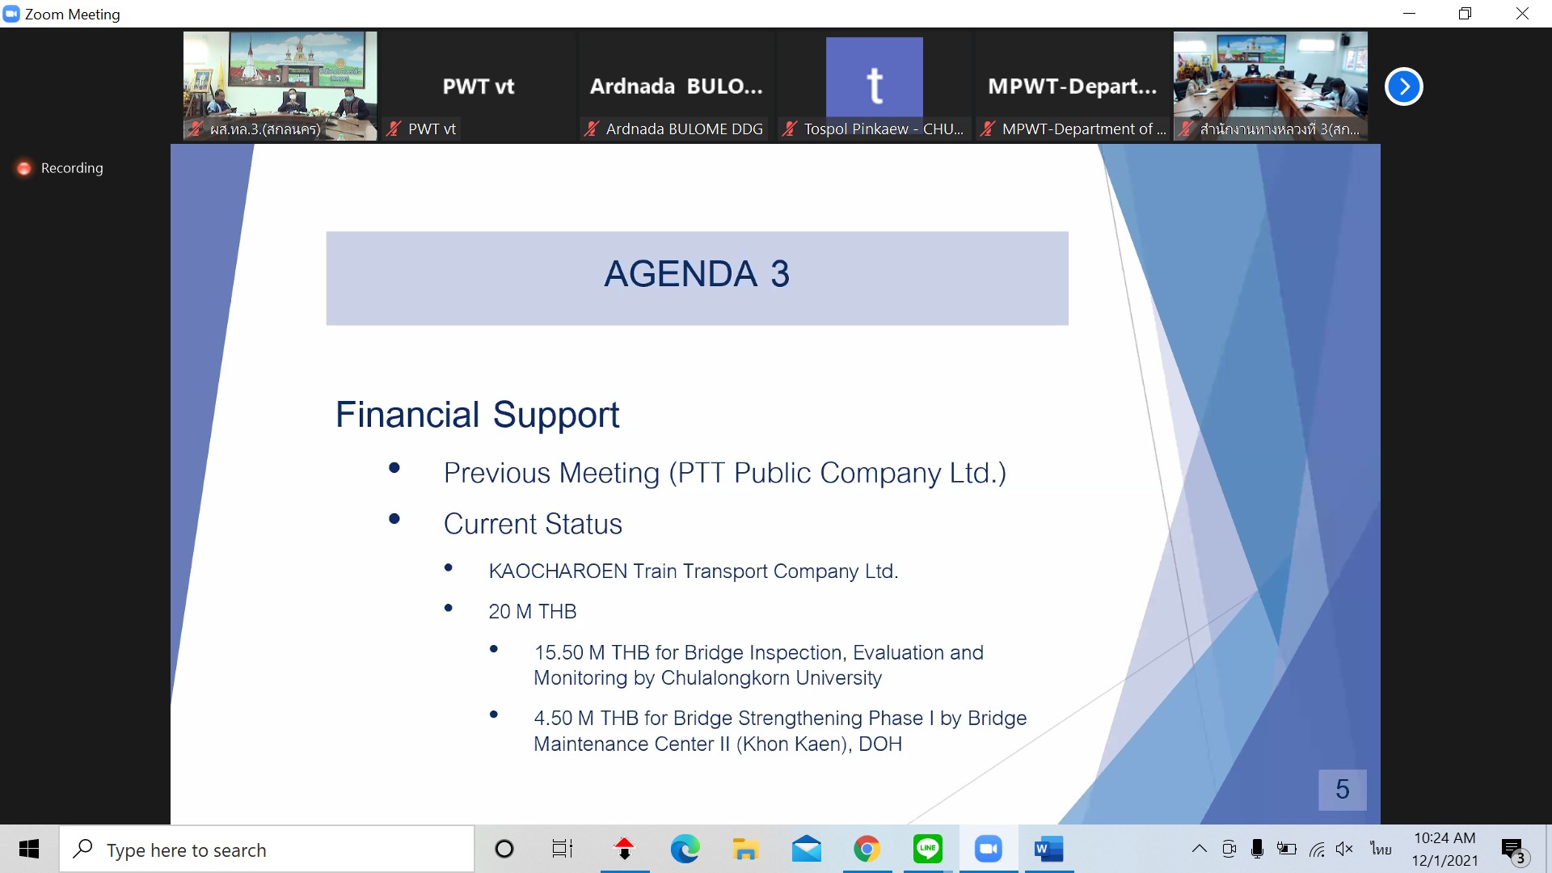Image resolution: width=1552 pixels, height=873 pixels.
Task: Switch the Thai input language indicator
Action: click(1381, 849)
